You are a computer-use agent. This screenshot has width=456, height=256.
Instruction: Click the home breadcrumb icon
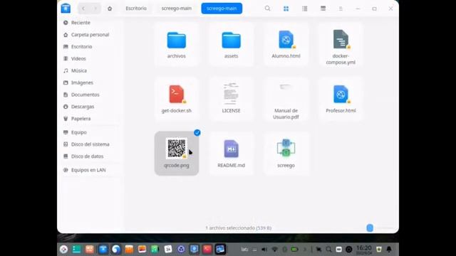coord(110,9)
